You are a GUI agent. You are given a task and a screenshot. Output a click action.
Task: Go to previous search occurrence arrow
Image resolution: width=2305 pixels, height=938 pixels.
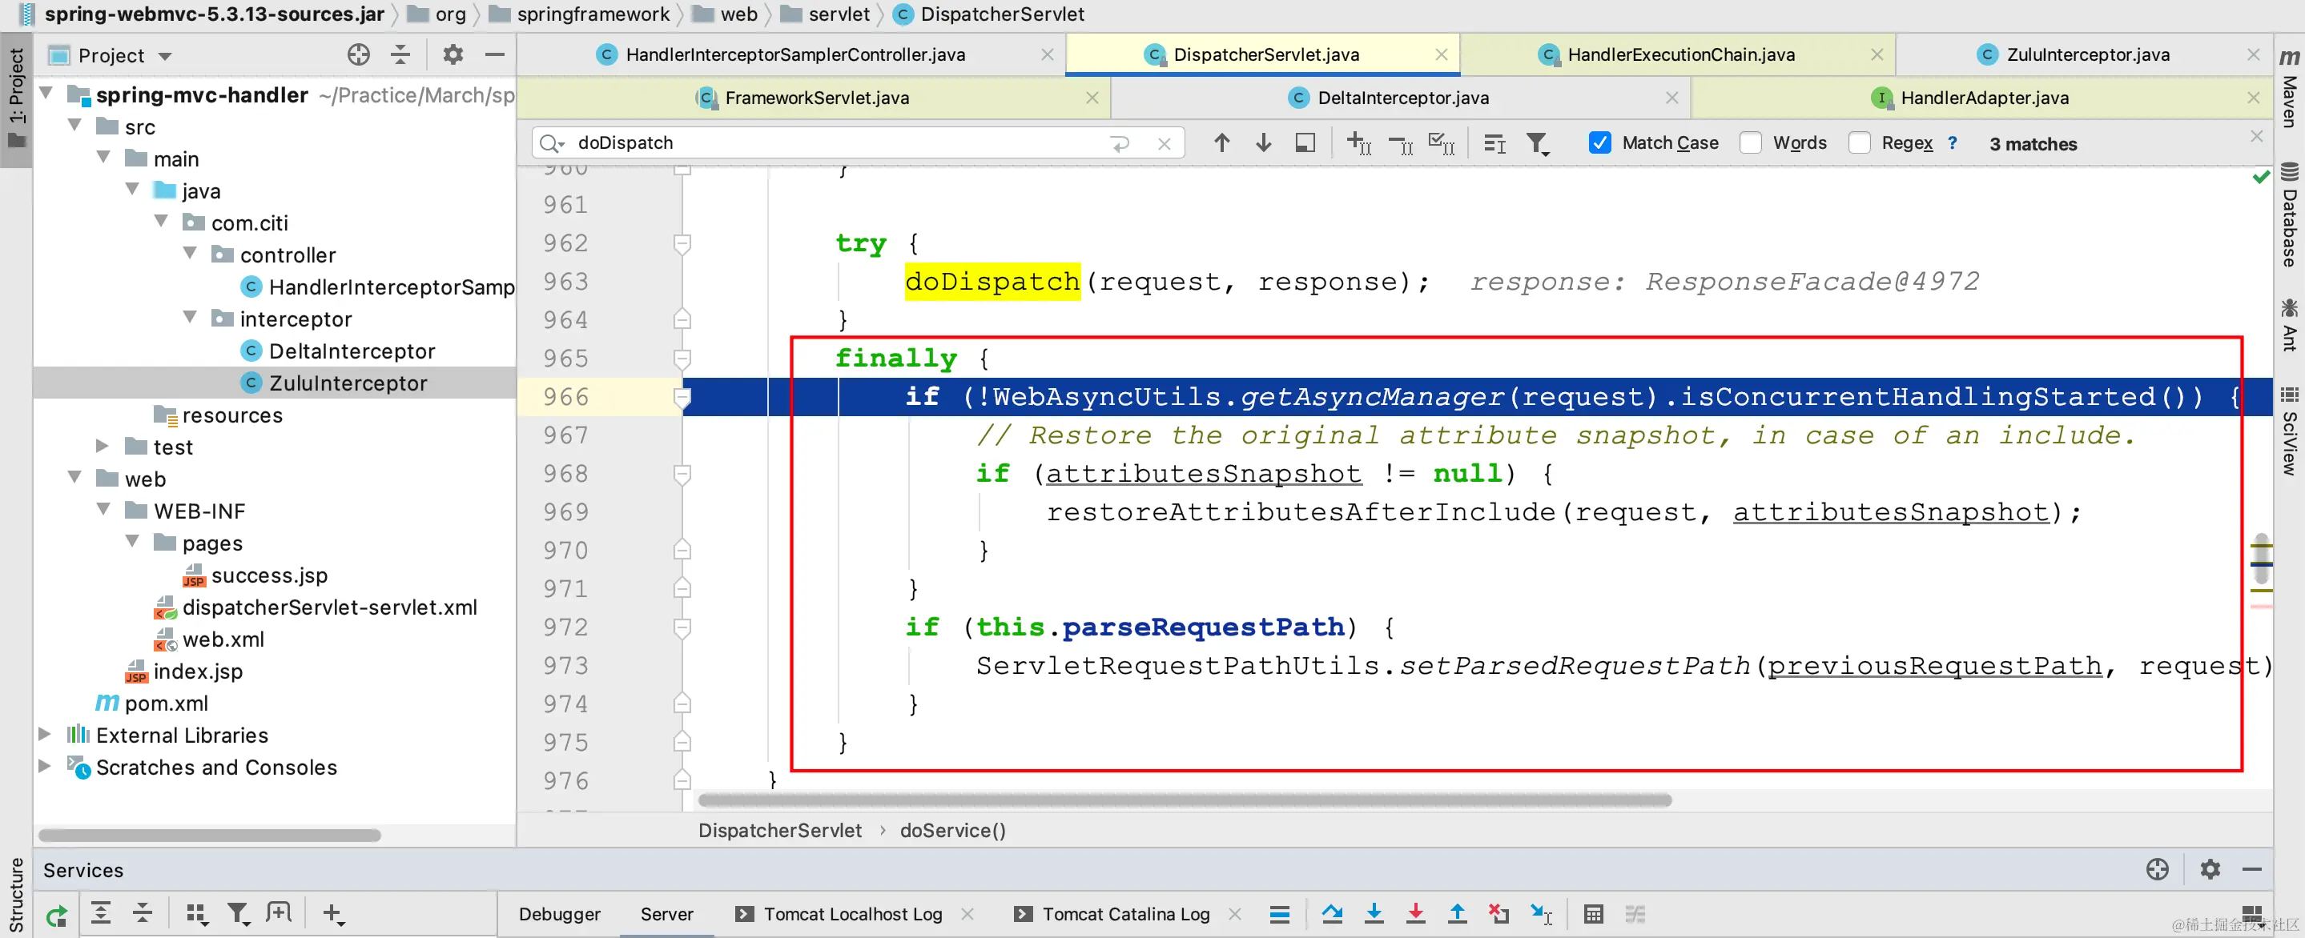1221,143
